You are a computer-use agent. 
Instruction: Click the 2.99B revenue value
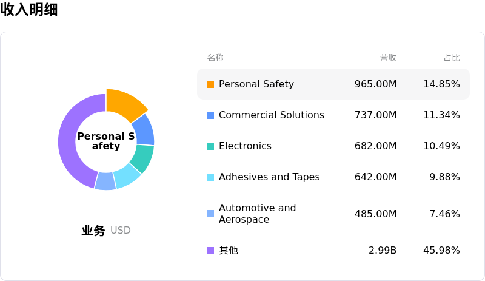click(x=383, y=250)
